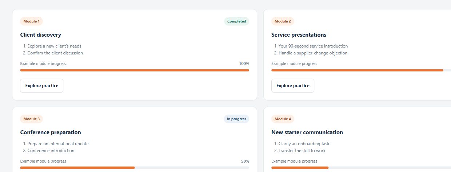Image resolution: width=451 pixels, height=172 pixels.
Task: Click the Conference preparation progress bar
Action: 135,168
